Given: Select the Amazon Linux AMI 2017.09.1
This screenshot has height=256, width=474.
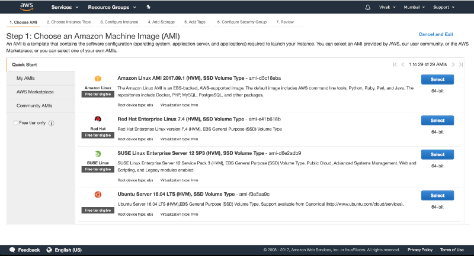Looking at the screenshot, I should coord(437,80).
